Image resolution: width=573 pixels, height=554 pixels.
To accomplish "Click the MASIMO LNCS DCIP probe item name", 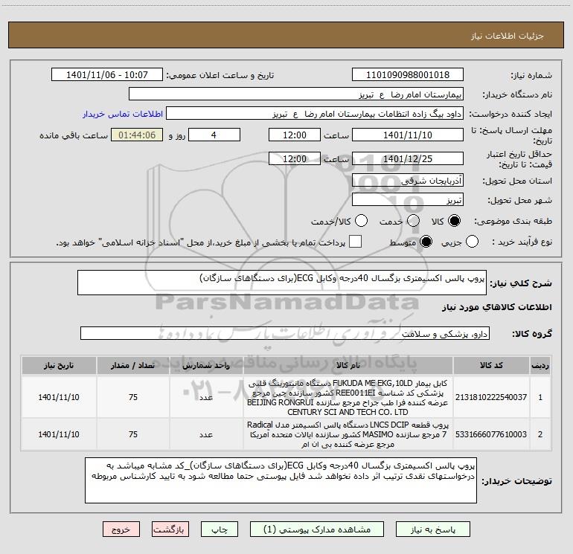I will (348, 434).
